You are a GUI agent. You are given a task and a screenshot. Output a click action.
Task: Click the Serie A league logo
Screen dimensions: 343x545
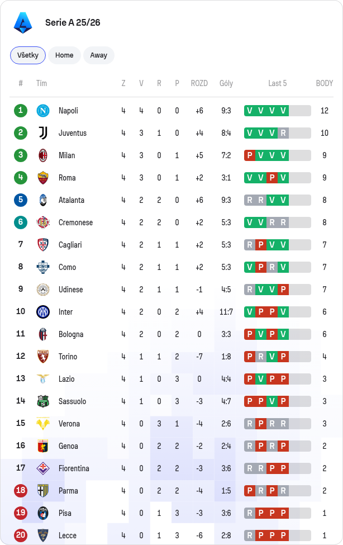click(23, 22)
